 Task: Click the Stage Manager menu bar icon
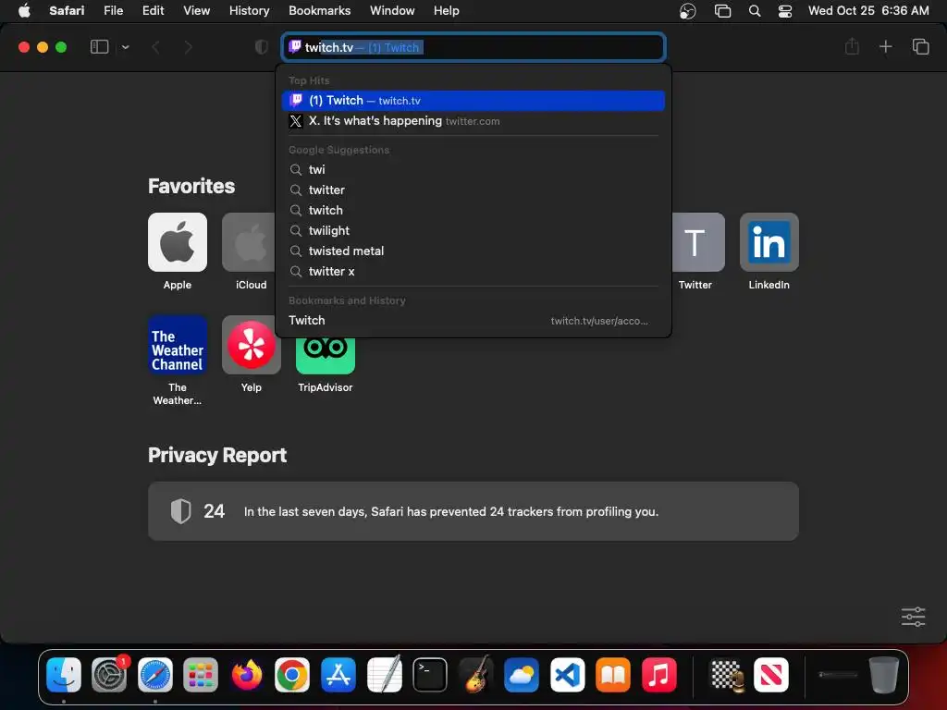(x=722, y=11)
